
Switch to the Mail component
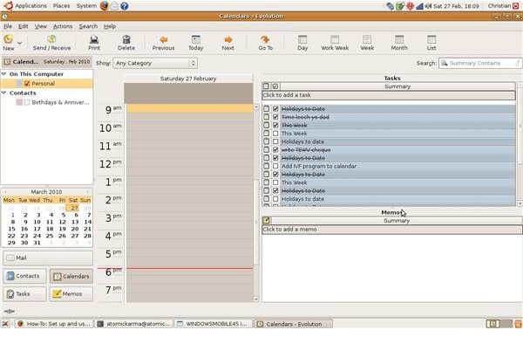click(x=48, y=258)
